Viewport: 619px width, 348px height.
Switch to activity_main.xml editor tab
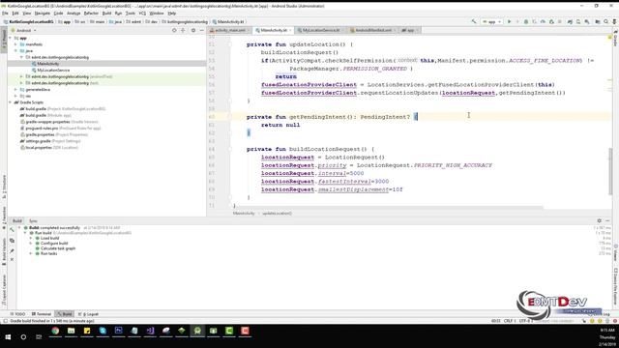click(230, 30)
